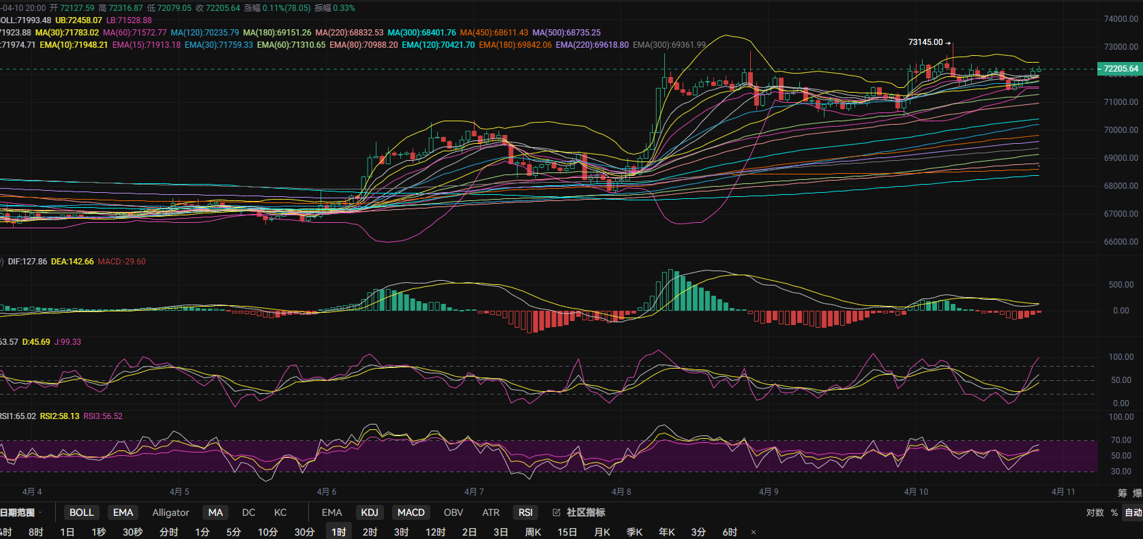1143x539 pixels.
Task: Select the 30分 interval tab
Action: click(x=304, y=532)
